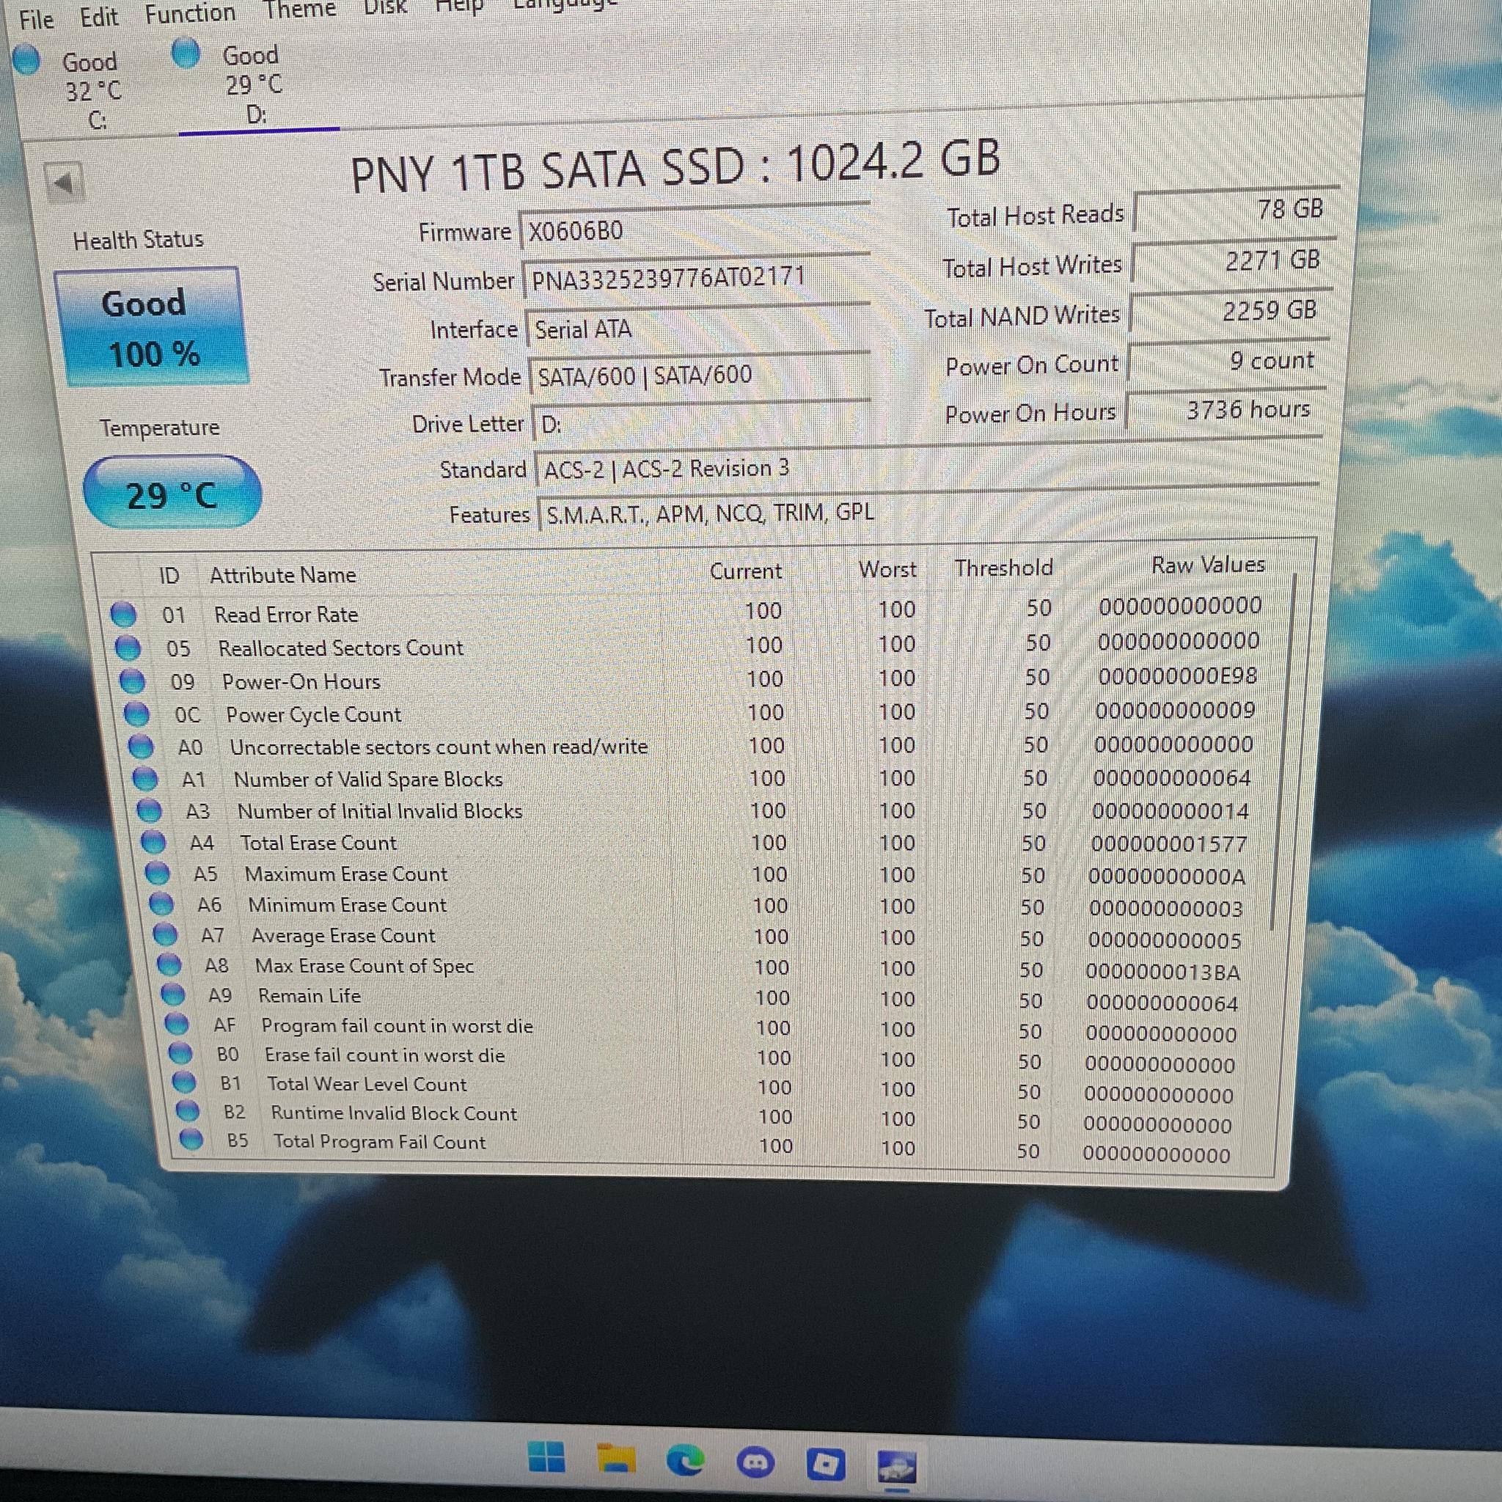
Task: Click the attribute list vertical scrollbar
Action: coord(1282,750)
